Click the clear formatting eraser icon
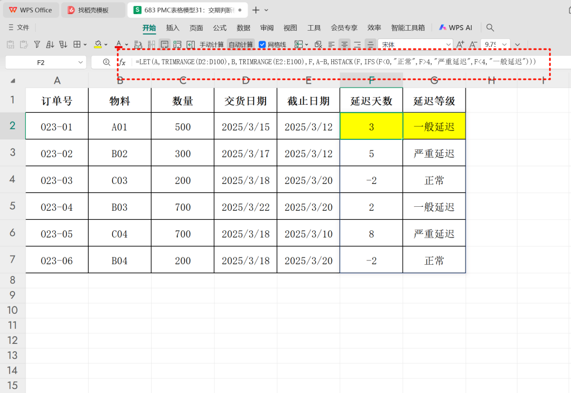The height and width of the screenshot is (393, 571). click(x=318, y=45)
